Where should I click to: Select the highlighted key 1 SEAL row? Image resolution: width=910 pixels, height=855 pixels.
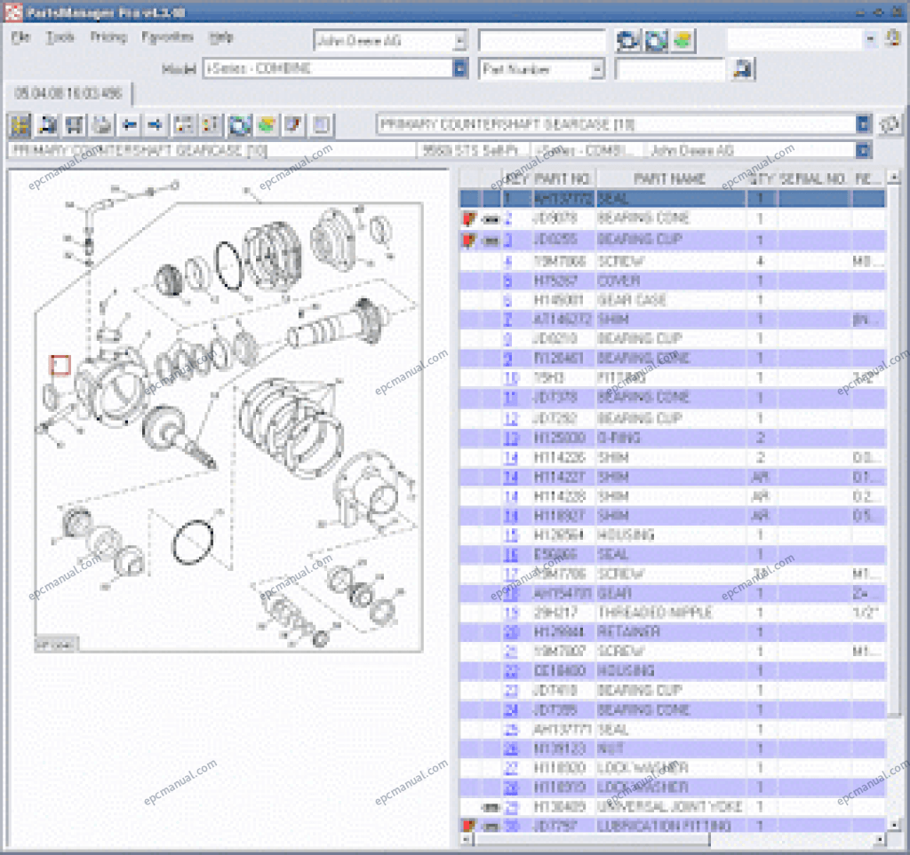(673, 198)
